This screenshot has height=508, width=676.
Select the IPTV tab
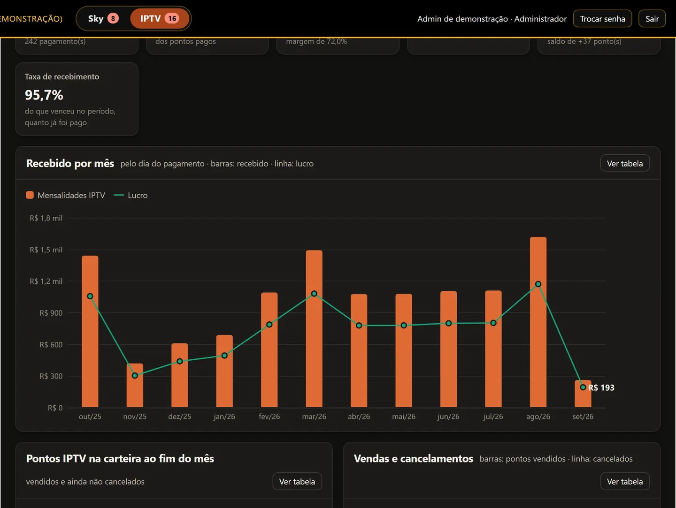pyautogui.click(x=160, y=19)
